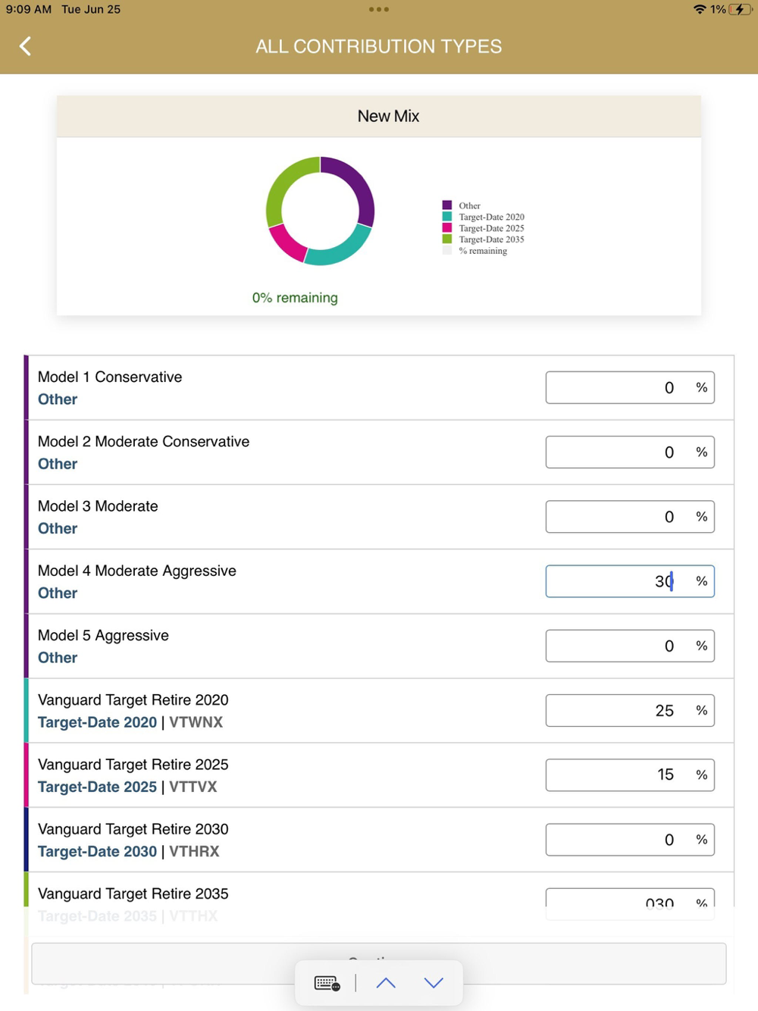Jump to next field with down chevron

pos(434,983)
